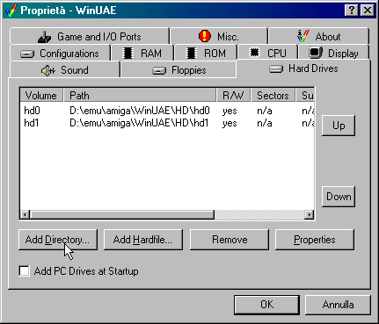Click the chip icon on RAM tab
The image size is (379, 324).
(128, 53)
